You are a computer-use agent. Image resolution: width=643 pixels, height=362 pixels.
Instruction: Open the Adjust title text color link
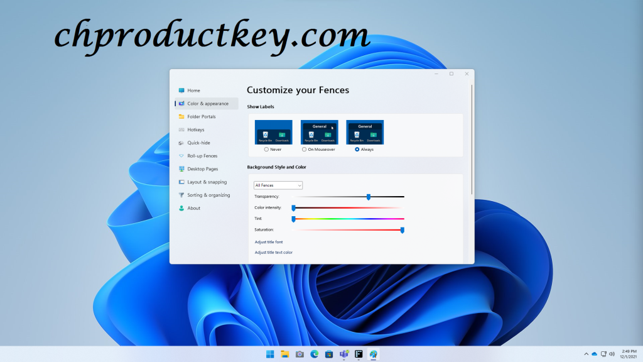[x=274, y=253]
